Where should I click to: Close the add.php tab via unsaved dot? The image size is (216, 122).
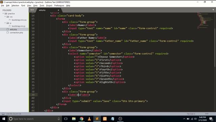[58, 10]
